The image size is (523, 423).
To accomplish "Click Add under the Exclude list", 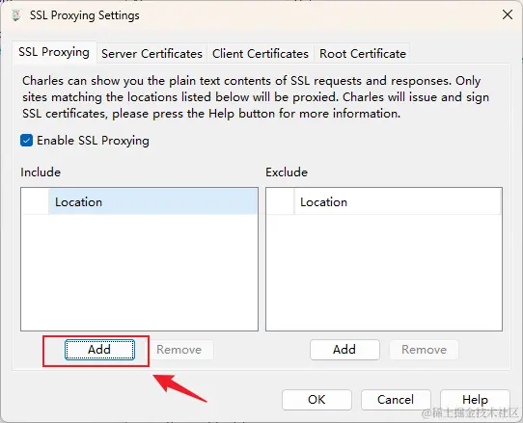I will [344, 350].
